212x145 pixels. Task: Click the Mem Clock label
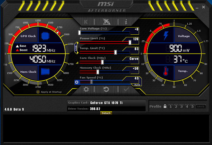(28, 72)
